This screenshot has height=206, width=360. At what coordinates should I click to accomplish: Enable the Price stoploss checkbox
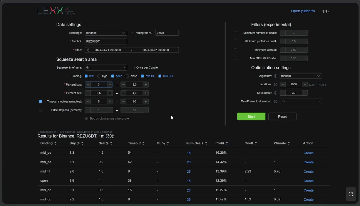tap(41, 110)
